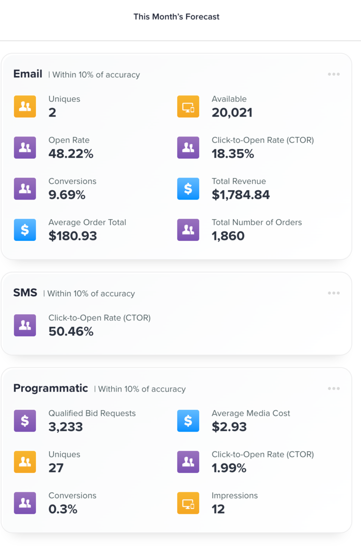
Task: Click the This Month's Forecast title
Action: click(177, 17)
